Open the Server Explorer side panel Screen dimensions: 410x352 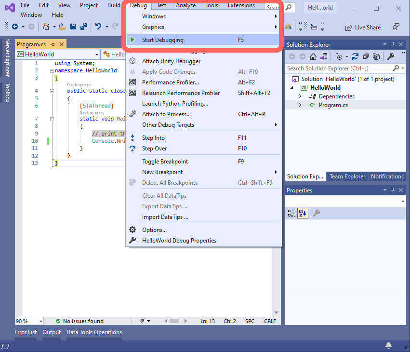(x=8, y=58)
